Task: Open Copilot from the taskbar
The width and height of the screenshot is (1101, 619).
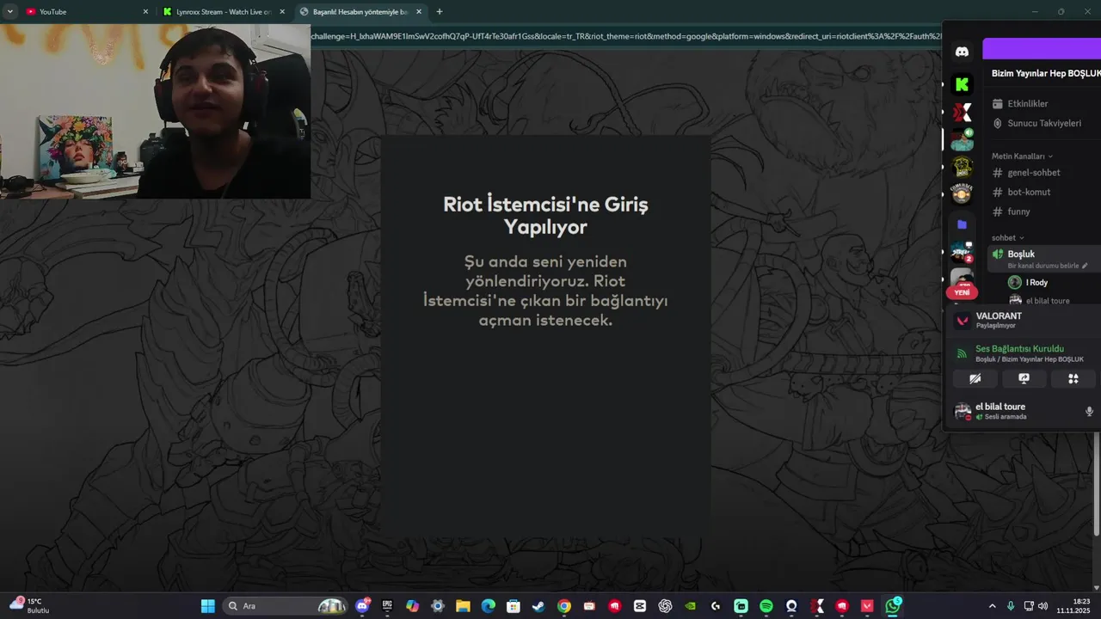Action: 412,606
